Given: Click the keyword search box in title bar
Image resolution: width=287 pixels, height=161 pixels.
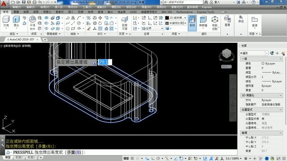Looking at the screenshot, I should 183,2.
